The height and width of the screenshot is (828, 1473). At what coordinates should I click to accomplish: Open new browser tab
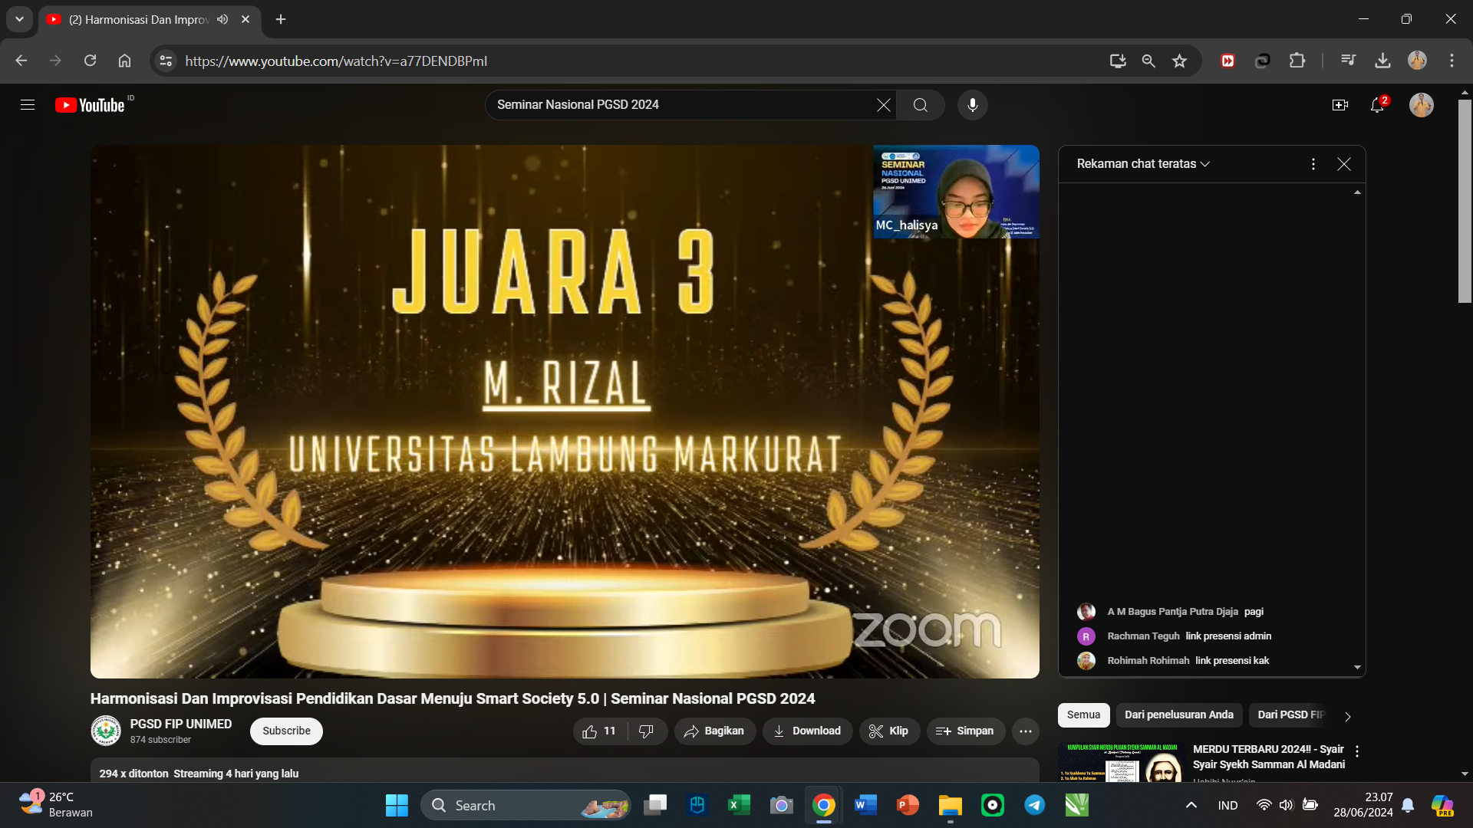pos(281,19)
